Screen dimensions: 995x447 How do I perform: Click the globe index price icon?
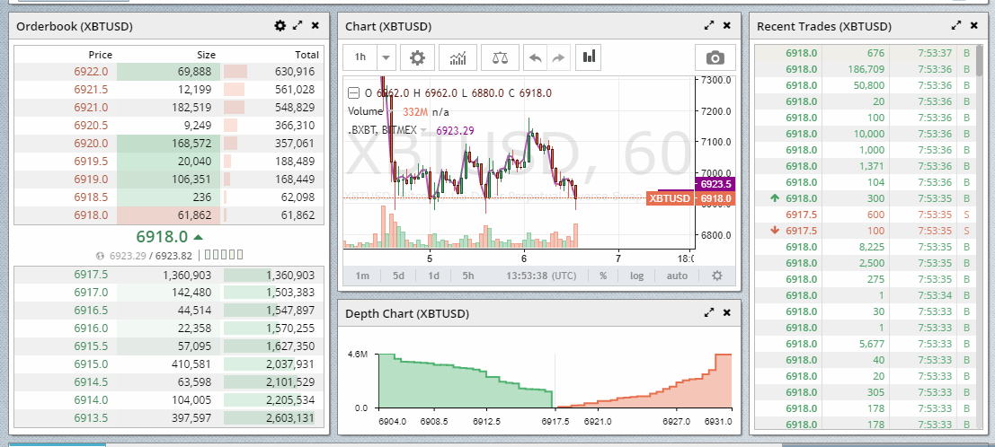pyautogui.click(x=100, y=256)
